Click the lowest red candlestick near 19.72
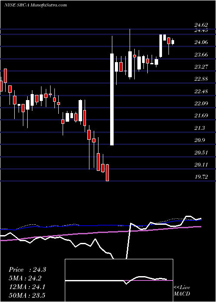 click(x=108, y=173)
